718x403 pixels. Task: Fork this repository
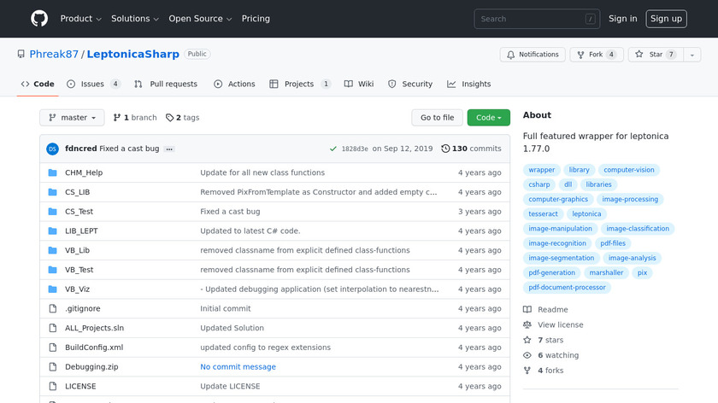[x=597, y=55]
